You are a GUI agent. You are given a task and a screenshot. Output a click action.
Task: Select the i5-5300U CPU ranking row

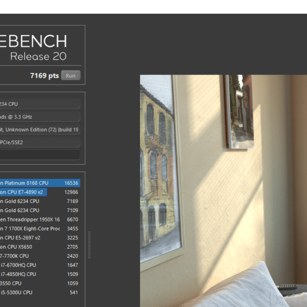coord(40,292)
